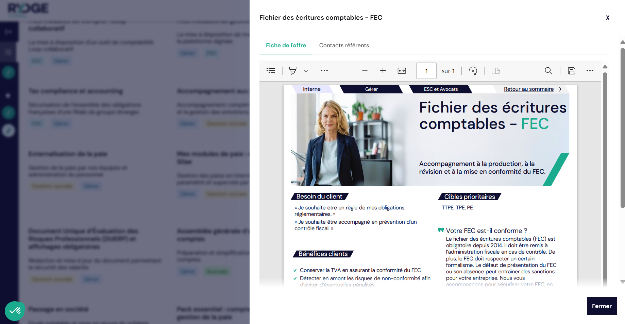
Task: Switch to the Fiche de l'offre tab
Action: tap(286, 46)
